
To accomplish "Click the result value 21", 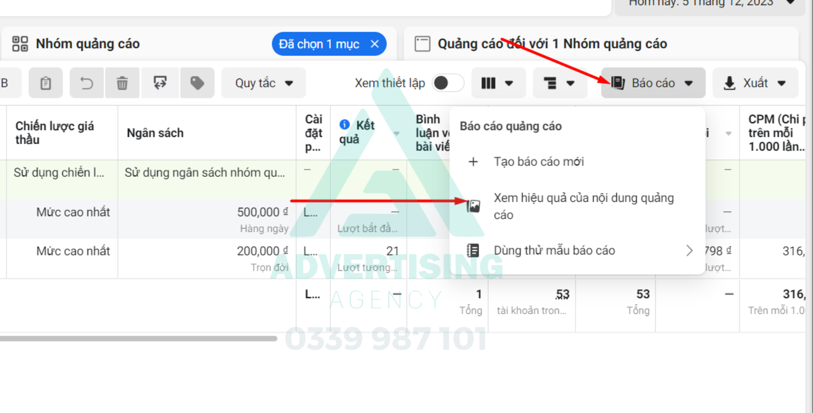I will click(x=393, y=251).
